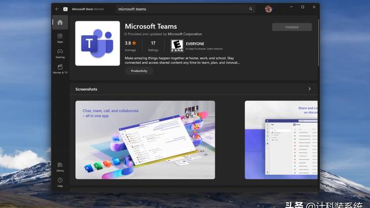
Task: Open the Home sidebar tab
Action: [60, 23]
